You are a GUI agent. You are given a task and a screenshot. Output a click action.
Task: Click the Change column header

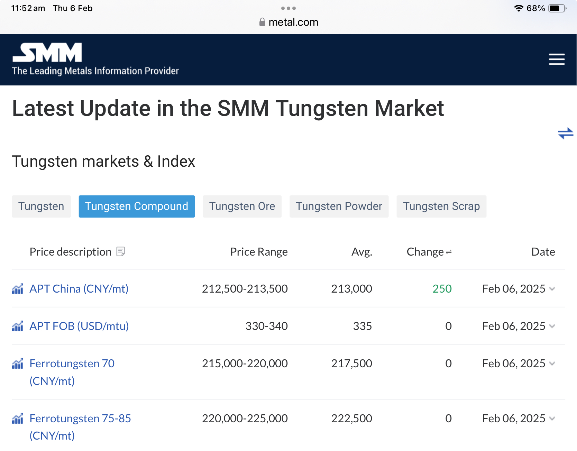tap(425, 252)
